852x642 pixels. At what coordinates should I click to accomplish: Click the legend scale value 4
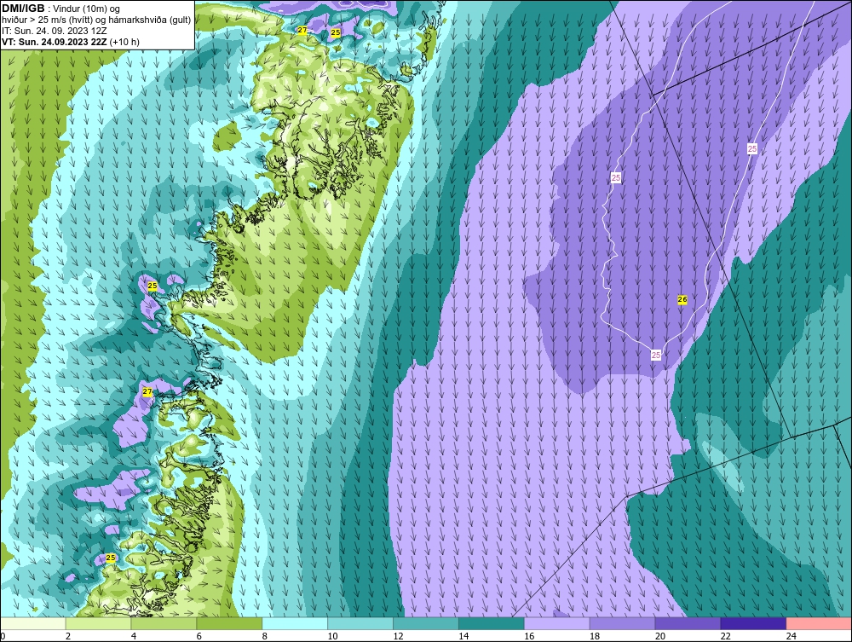tap(134, 636)
